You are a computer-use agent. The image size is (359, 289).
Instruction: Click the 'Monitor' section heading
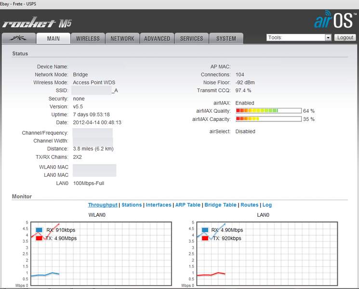[x=22, y=197]
